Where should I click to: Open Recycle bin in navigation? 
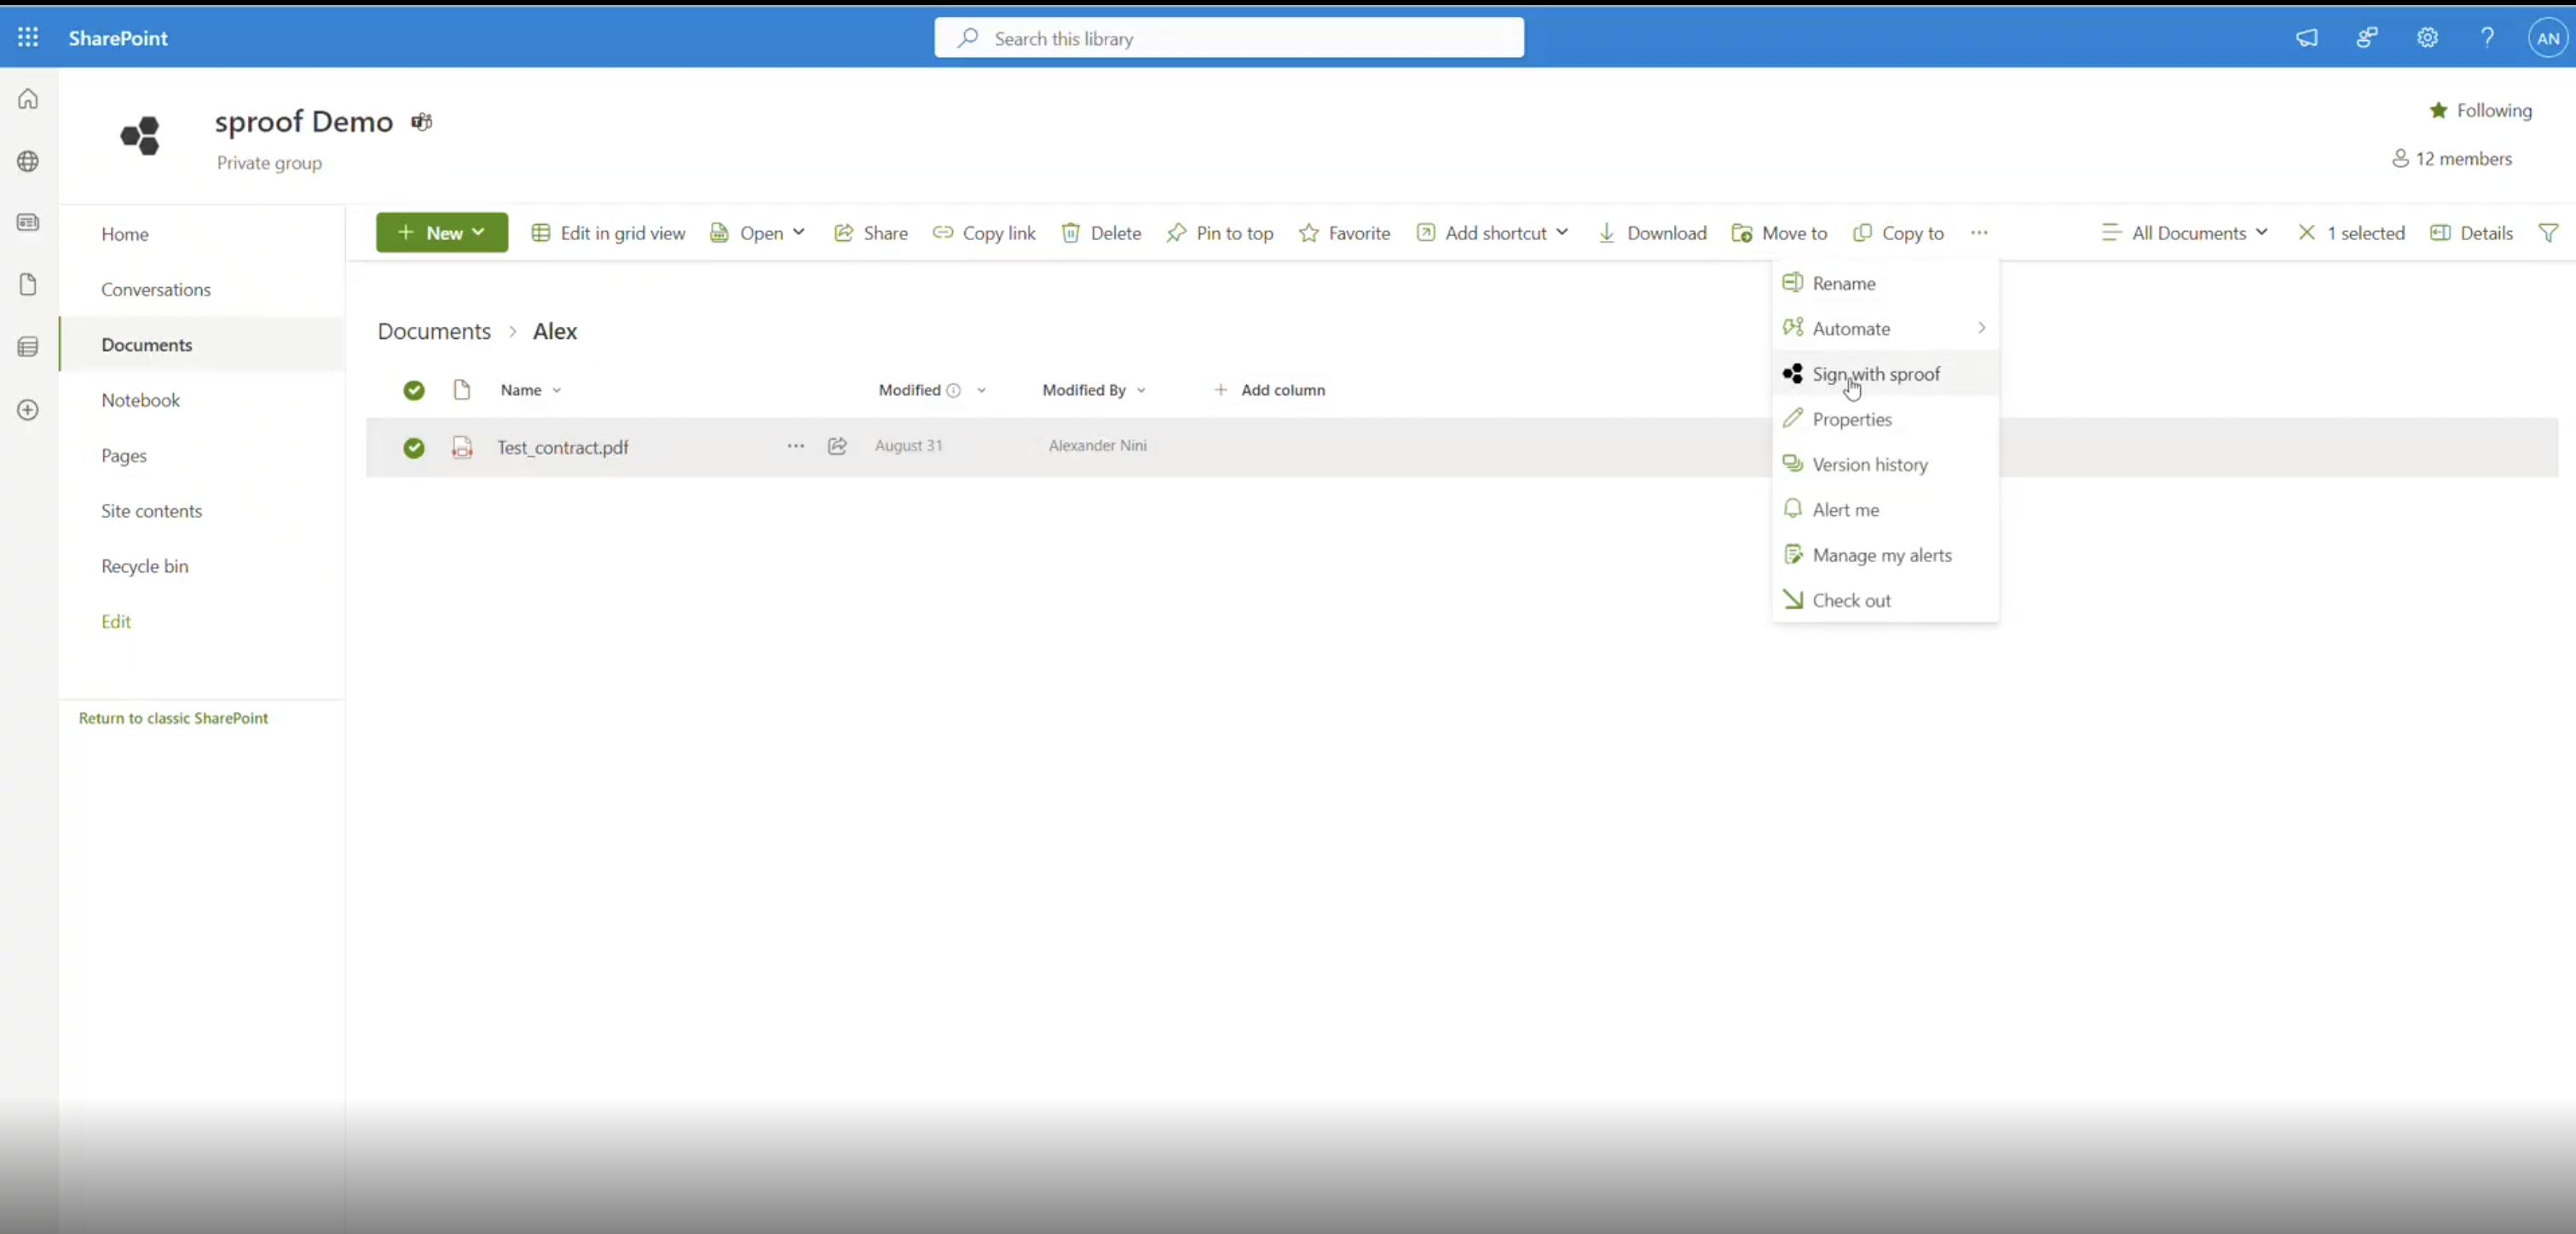144,566
